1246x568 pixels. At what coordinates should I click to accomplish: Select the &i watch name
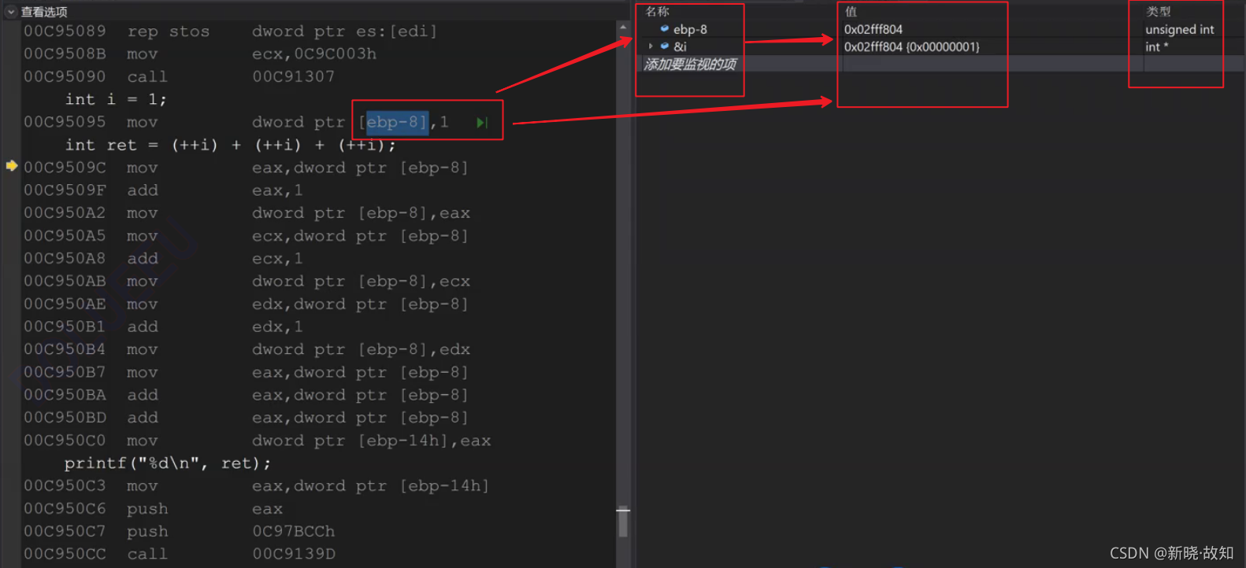(680, 46)
